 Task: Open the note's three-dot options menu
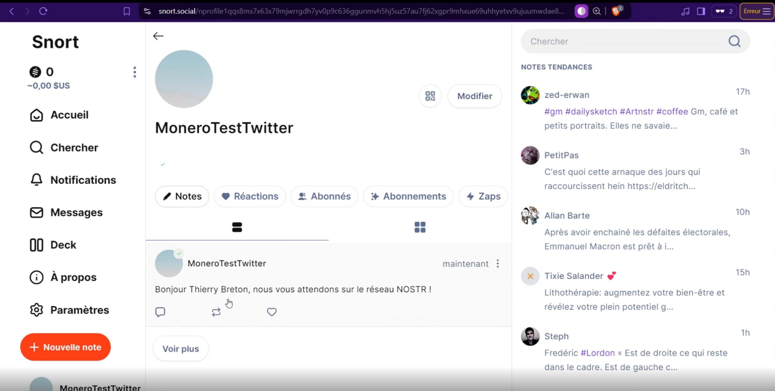click(x=498, y=263)
